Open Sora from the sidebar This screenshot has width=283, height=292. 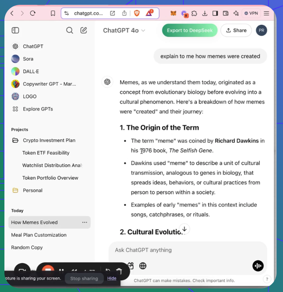pos(28,59)
